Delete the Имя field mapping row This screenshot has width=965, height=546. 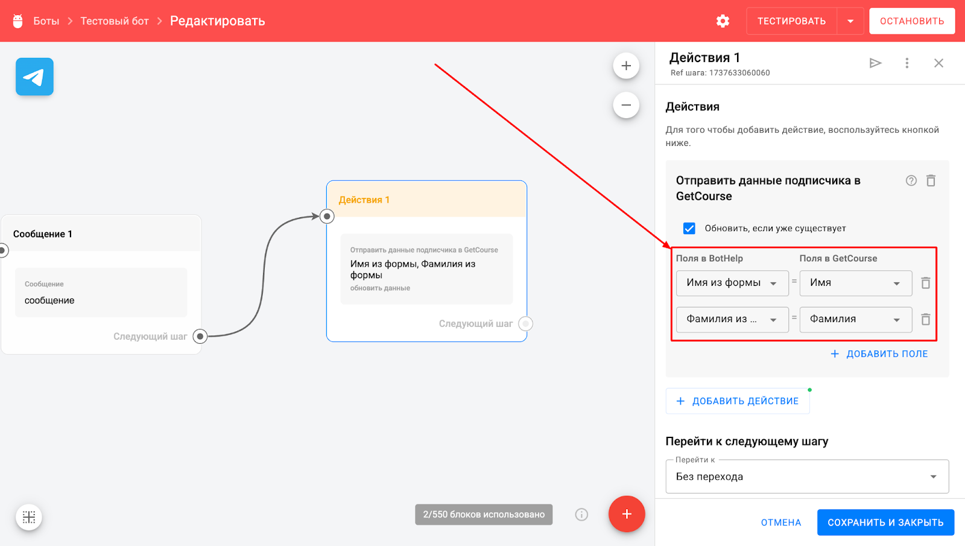point(925,283)
